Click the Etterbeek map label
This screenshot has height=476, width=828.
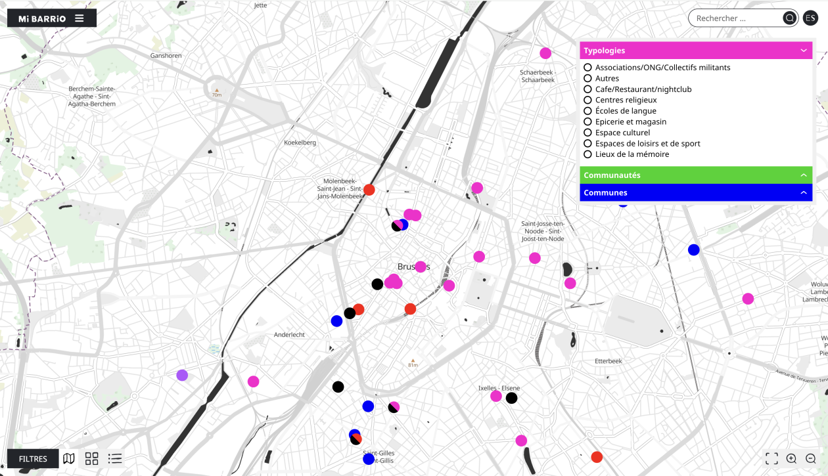[x=608, y=361]
